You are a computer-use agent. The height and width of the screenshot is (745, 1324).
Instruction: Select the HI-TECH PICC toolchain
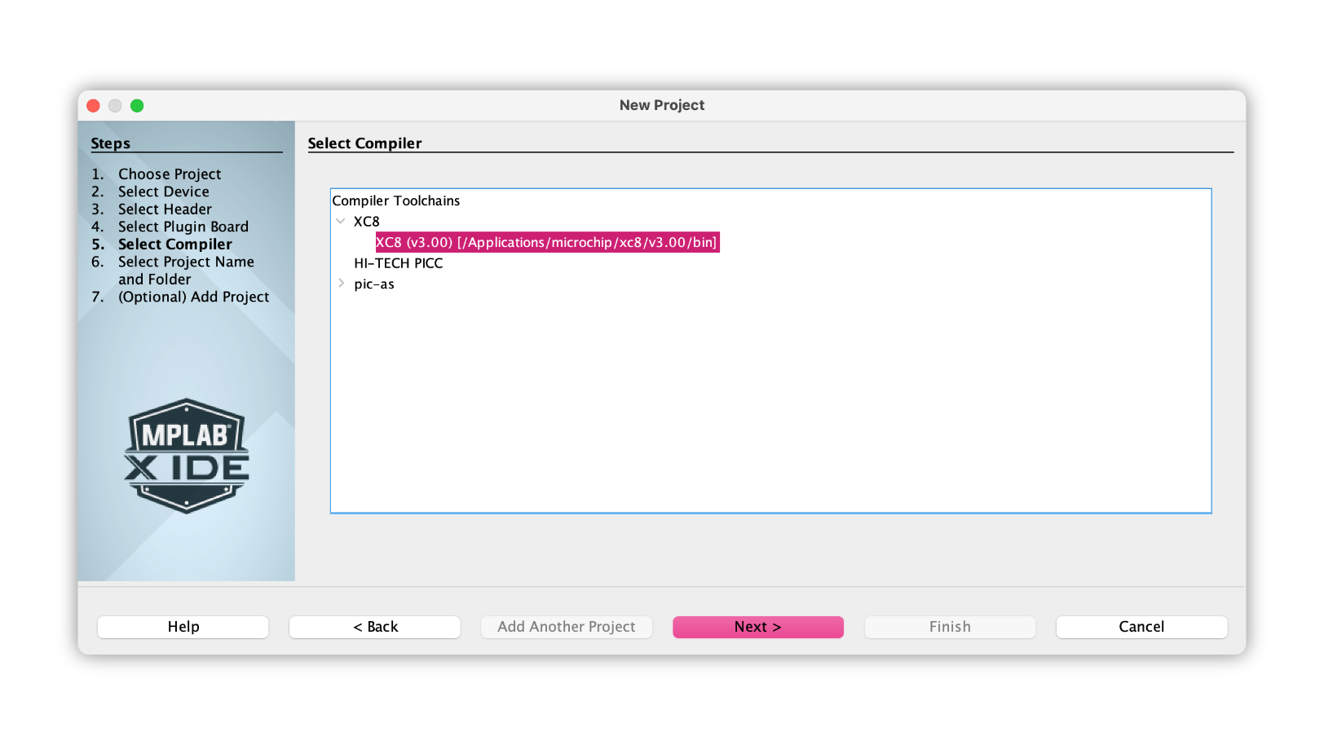398,263
